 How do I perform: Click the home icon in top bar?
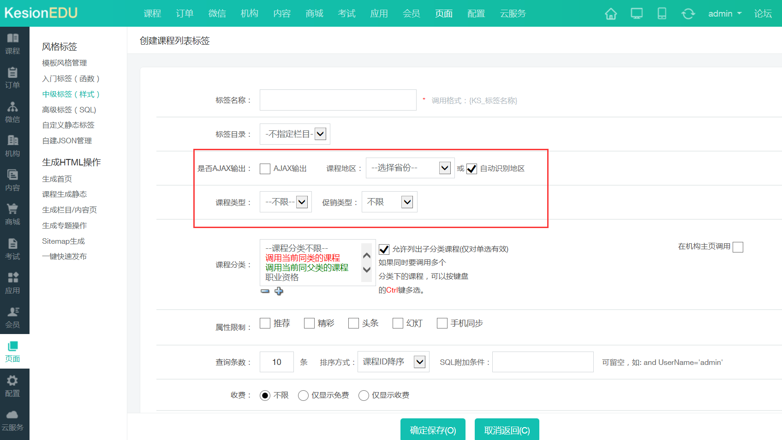(610, 14)
